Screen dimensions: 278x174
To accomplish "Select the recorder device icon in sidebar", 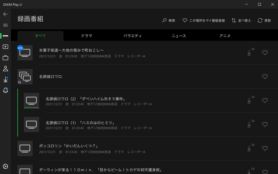I will click(5, 36).
